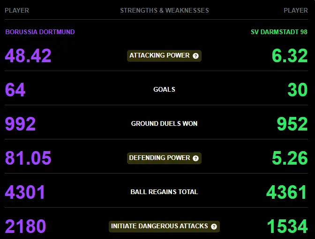This screenshot has width=315, height=239.
Task: Click the Defending Power help question-mark icon
Action: tap(195, 159)
